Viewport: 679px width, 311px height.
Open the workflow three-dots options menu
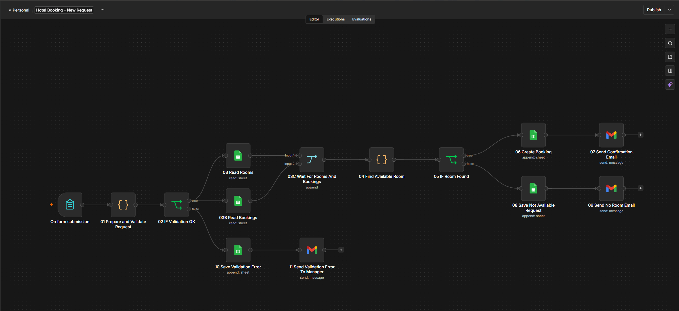pyautogui.click(x=103, y=10)
